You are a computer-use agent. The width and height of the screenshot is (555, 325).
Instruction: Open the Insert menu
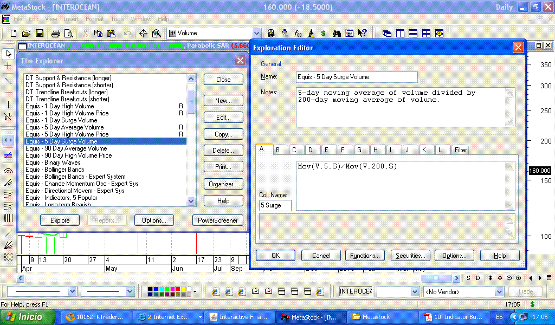[x=71, y=19]
